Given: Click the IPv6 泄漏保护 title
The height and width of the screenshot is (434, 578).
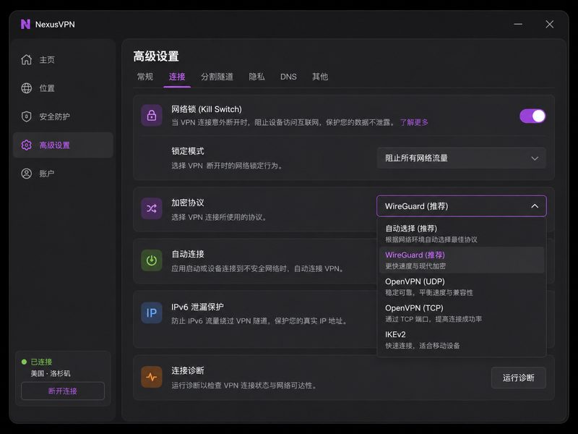Looking at the screenshot, I should (197, 307).
